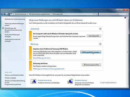Select Wartungscenter breadcrumb item
The image size is (130, 97).
tap(57, 14)
